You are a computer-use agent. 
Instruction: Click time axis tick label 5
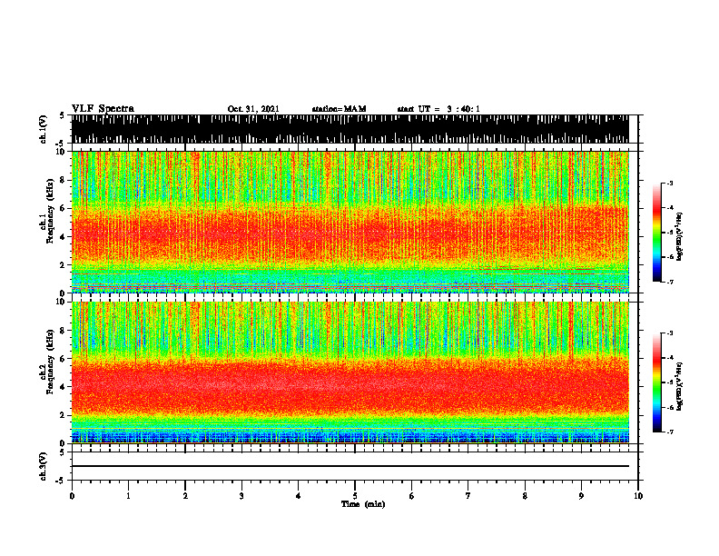(355, 496)
